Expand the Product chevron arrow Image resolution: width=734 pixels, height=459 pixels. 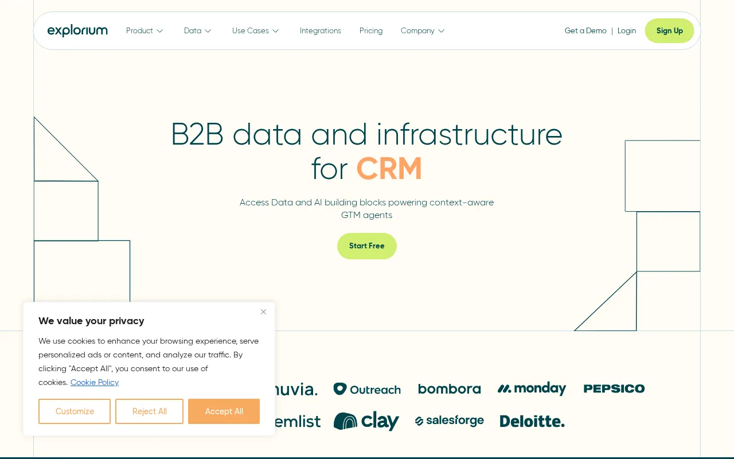pyautogui.click(x=160, y=31)
